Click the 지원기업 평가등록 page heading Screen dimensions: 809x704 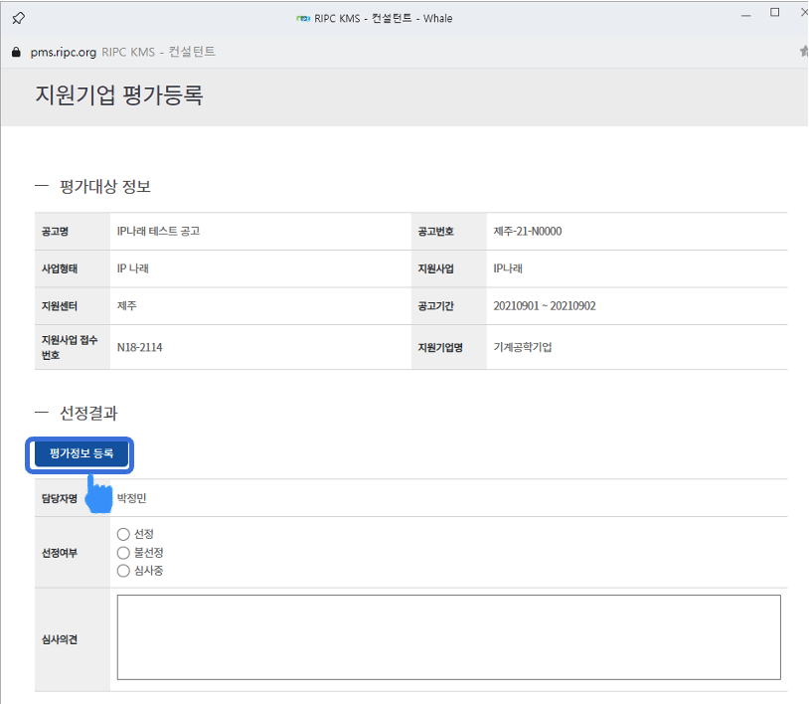click(118, 96)
